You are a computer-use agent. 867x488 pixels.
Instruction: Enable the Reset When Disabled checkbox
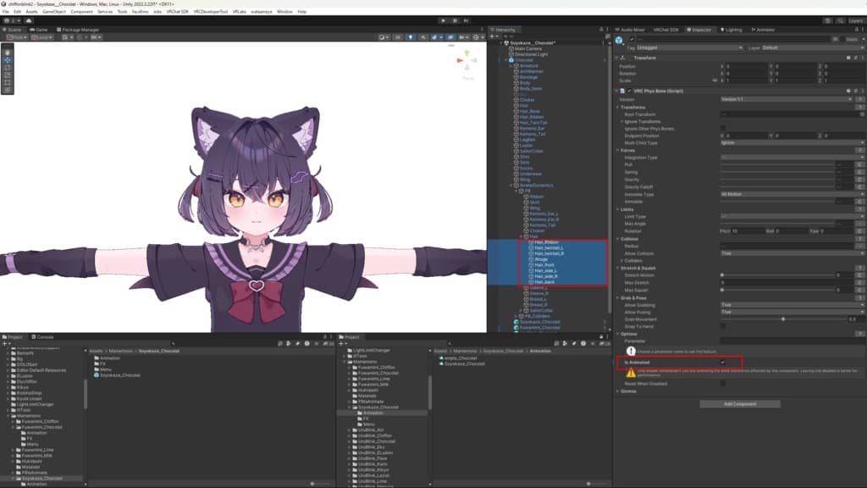(722, 383)
